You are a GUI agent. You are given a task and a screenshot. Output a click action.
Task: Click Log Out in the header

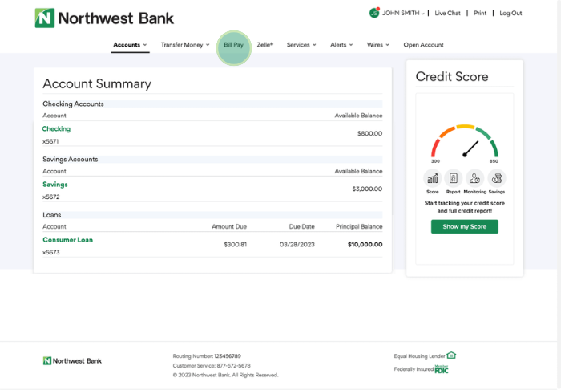(511, 14)
